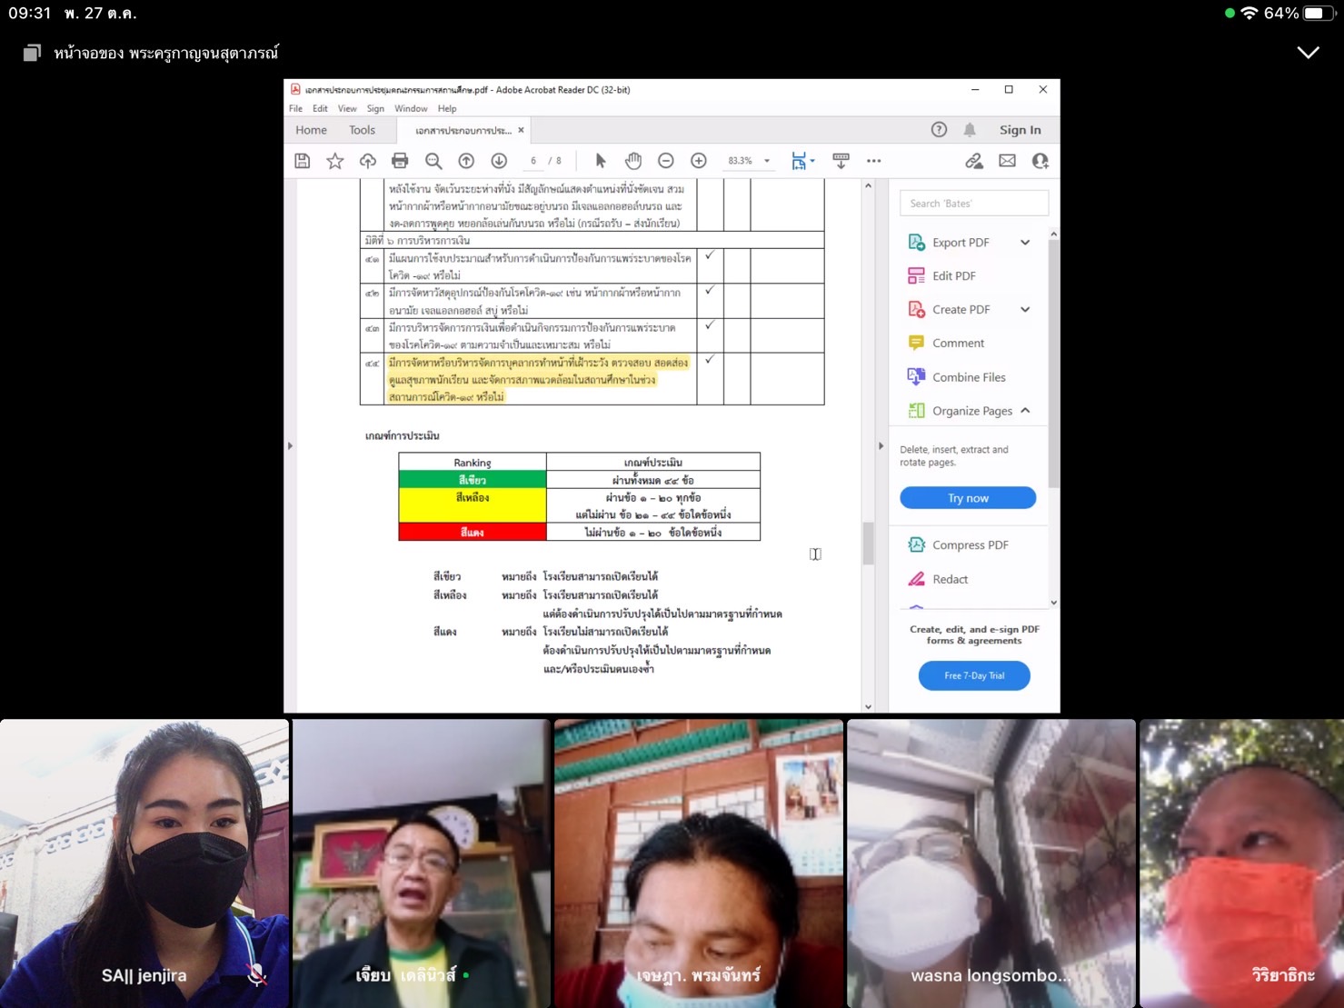
Task: Click the Search 'Bates' input field
Action: click(973, 204)
